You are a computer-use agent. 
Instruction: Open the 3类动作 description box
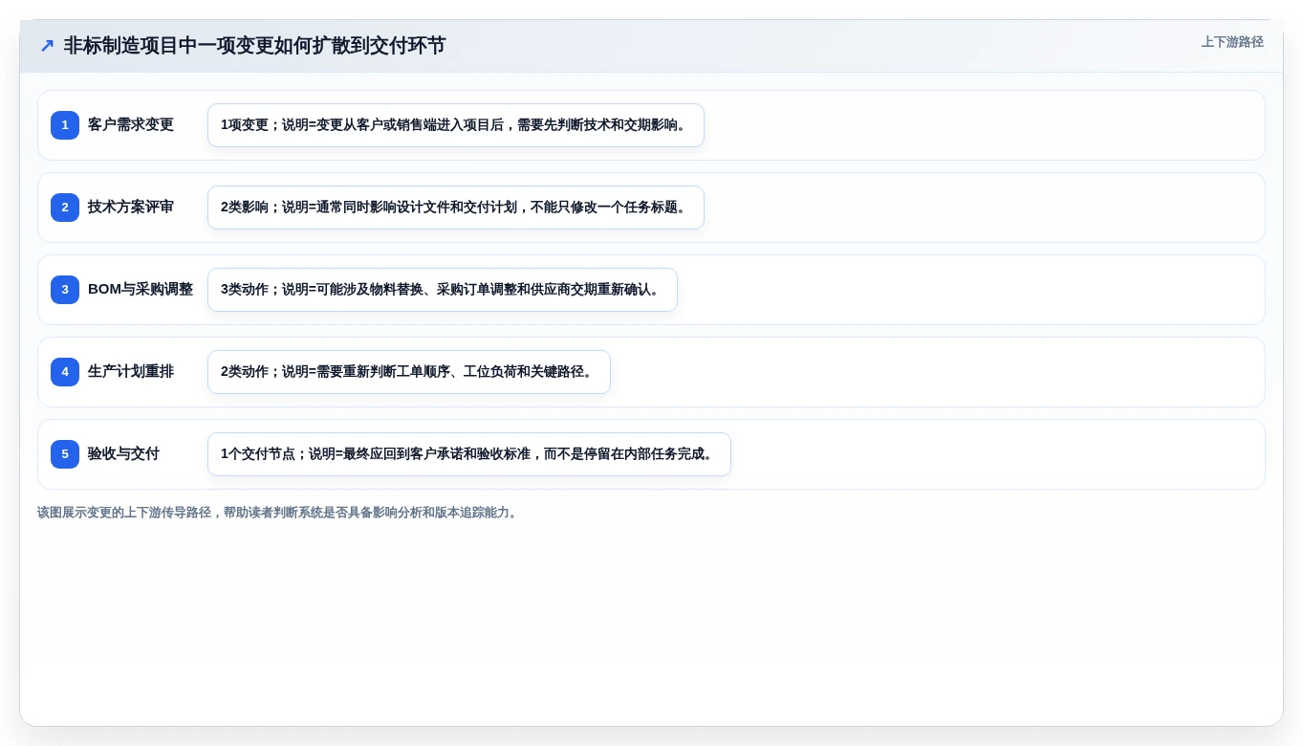[x=443, y=290]
